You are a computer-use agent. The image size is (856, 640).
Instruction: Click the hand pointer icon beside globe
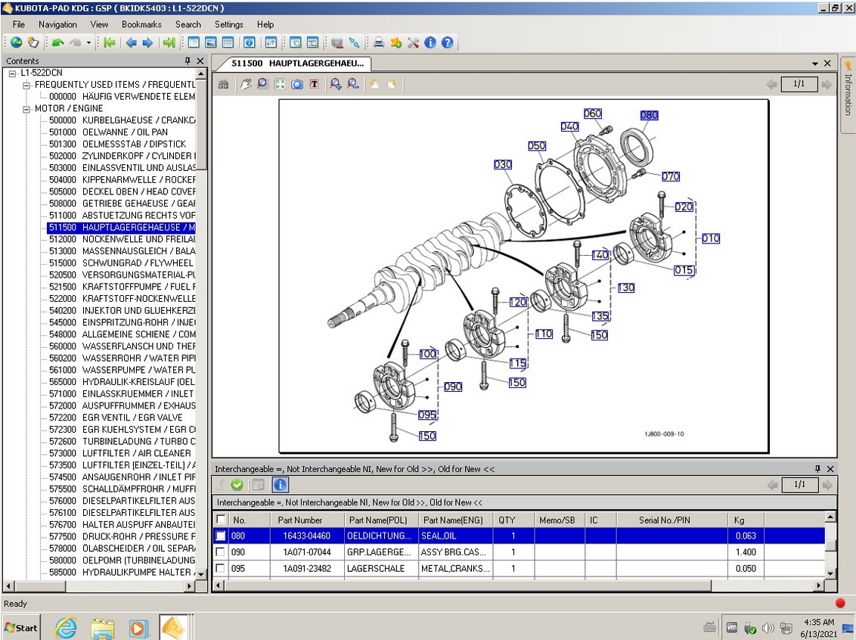pos(33,42)
